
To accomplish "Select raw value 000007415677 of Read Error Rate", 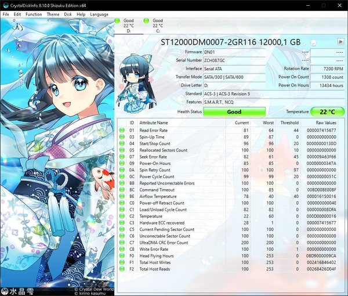I will click(321, 131).
